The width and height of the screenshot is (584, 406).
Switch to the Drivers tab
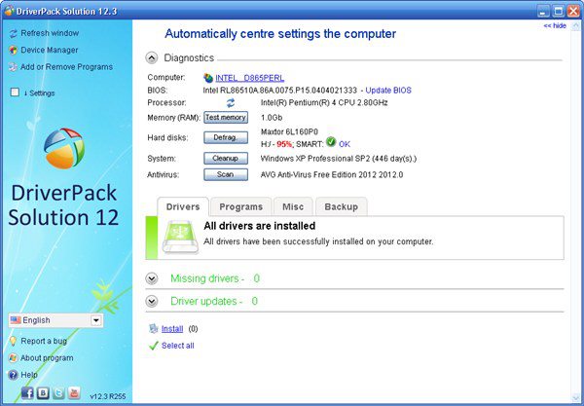183,206
